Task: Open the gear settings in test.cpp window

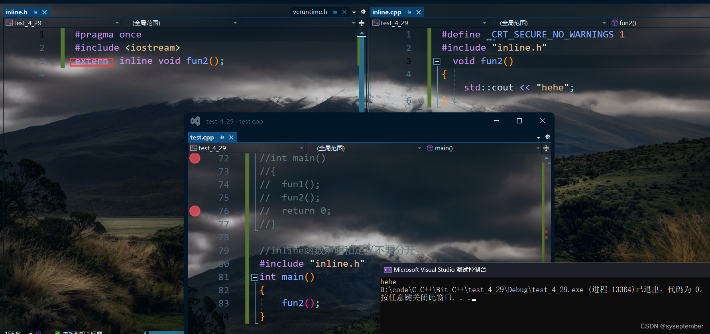Action: (548, 137)
